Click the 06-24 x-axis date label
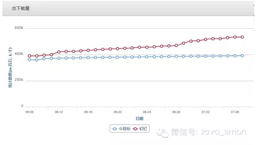Viewport: 257px width, 145px height. (147, 112)
